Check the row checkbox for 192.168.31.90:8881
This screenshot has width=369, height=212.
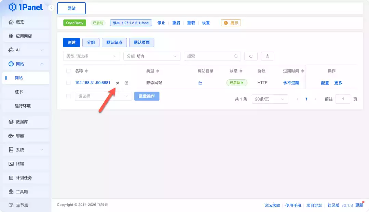coord(68,82)
